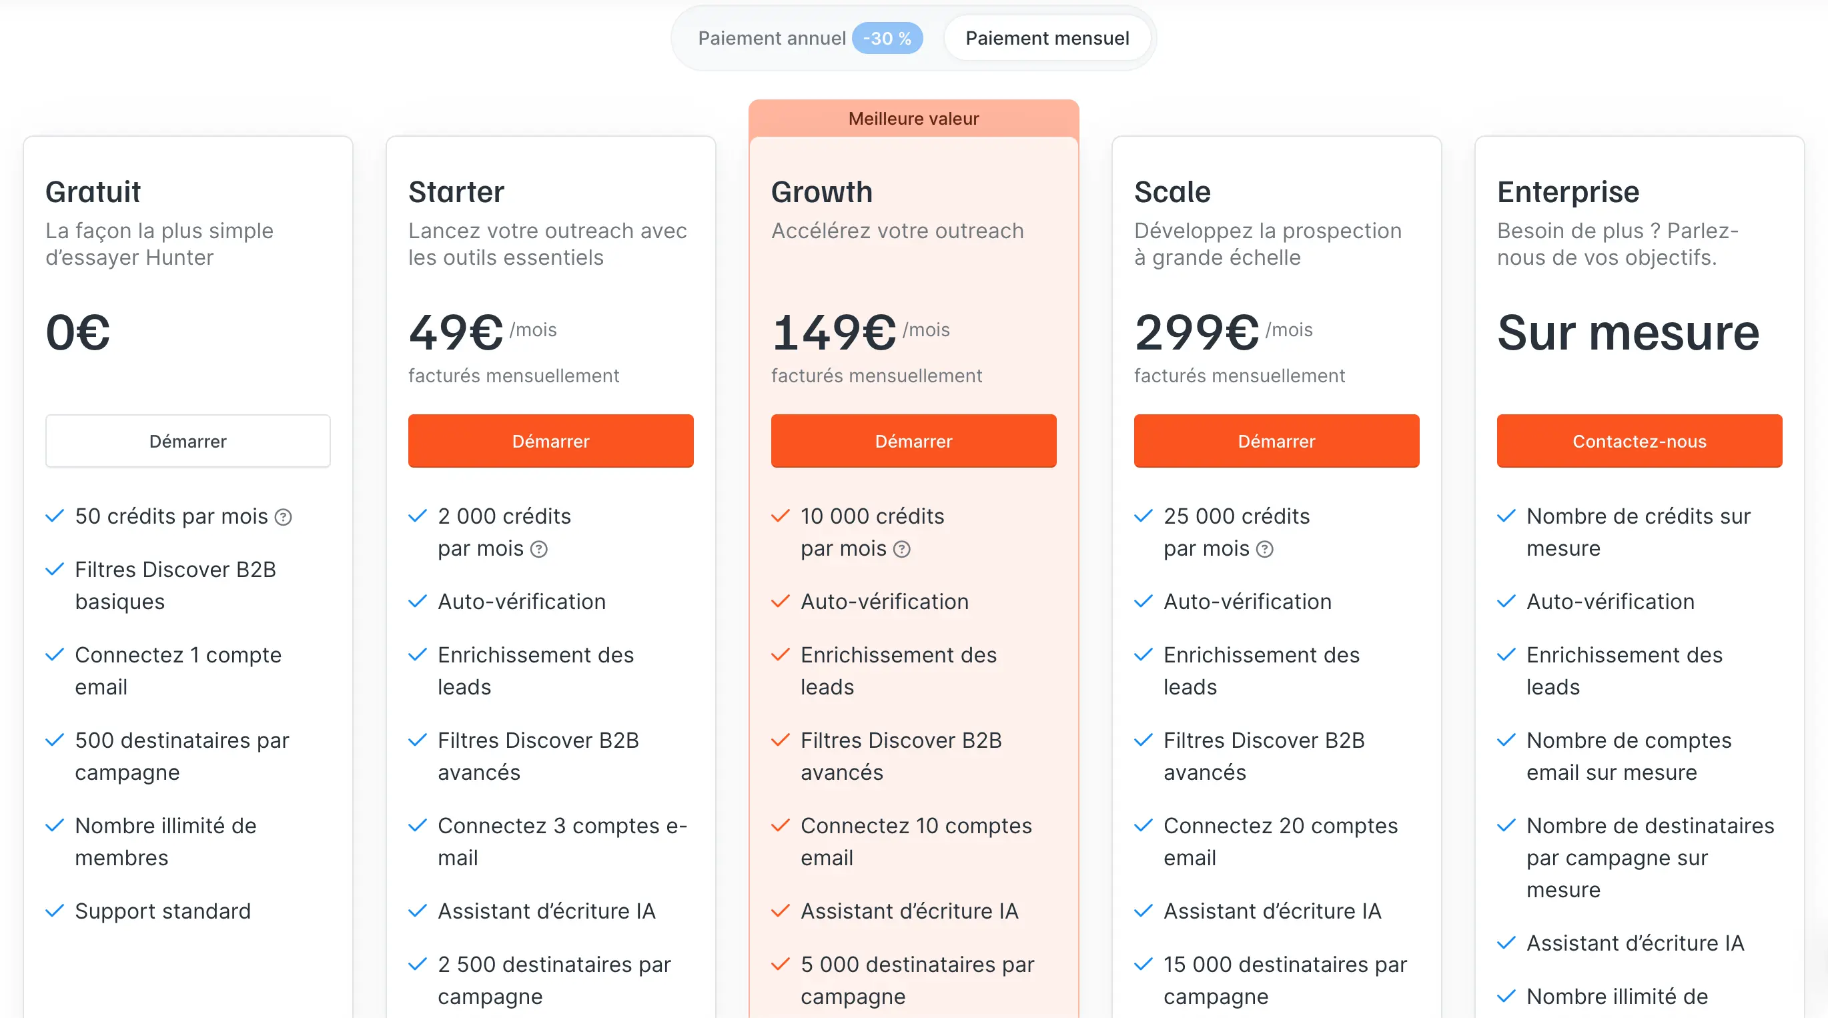This screenshot has height=1018, width=1828.
Task: Click the Sur mesure price heading
Action: coord(1628,332)
